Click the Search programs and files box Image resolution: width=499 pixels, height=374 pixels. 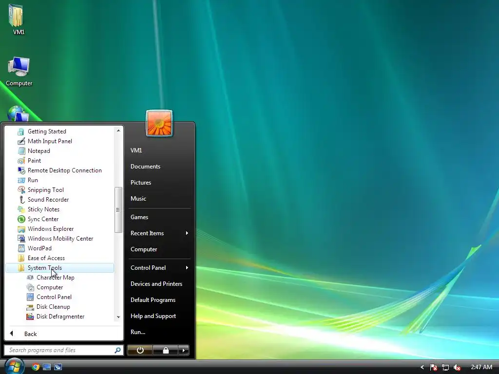(x=60, y=350)
